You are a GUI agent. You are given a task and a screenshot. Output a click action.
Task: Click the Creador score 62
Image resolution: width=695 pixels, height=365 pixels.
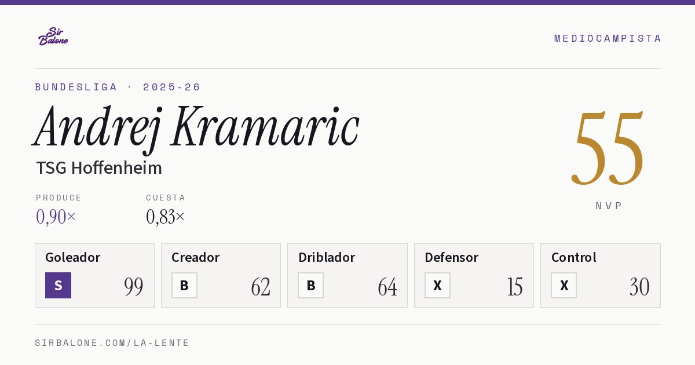(x=261, y=287)
